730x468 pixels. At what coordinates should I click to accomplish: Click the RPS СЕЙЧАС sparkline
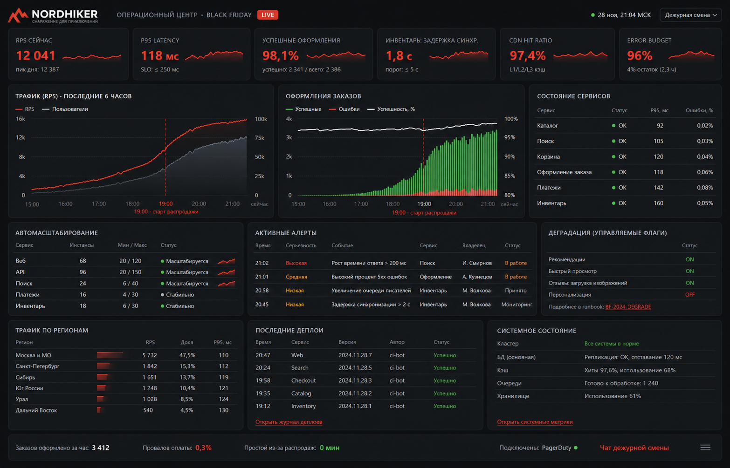92,57
